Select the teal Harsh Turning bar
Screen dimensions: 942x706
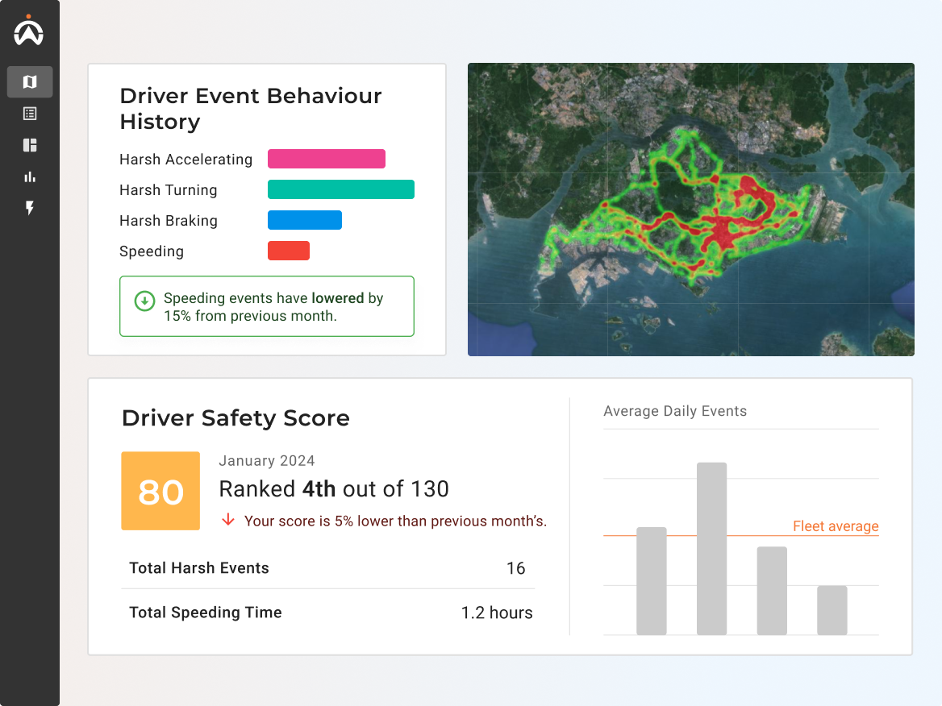pyautogui.click(x=340, y=189)
